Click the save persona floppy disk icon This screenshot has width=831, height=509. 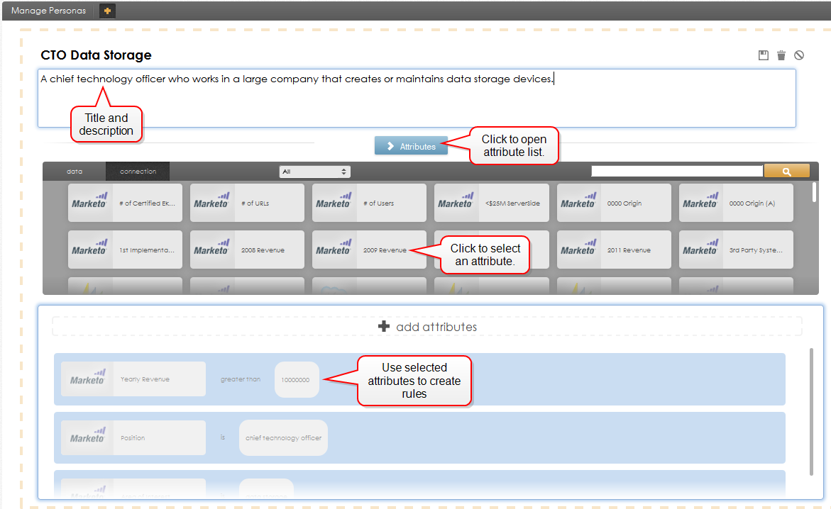pos(764,55)
